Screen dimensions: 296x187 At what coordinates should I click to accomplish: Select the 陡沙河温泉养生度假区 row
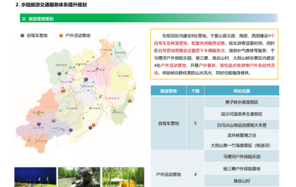coord(241,114)
